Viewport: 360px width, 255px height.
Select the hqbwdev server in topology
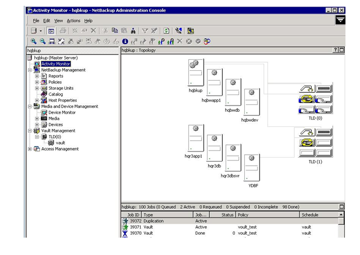[x=252, y=102]
